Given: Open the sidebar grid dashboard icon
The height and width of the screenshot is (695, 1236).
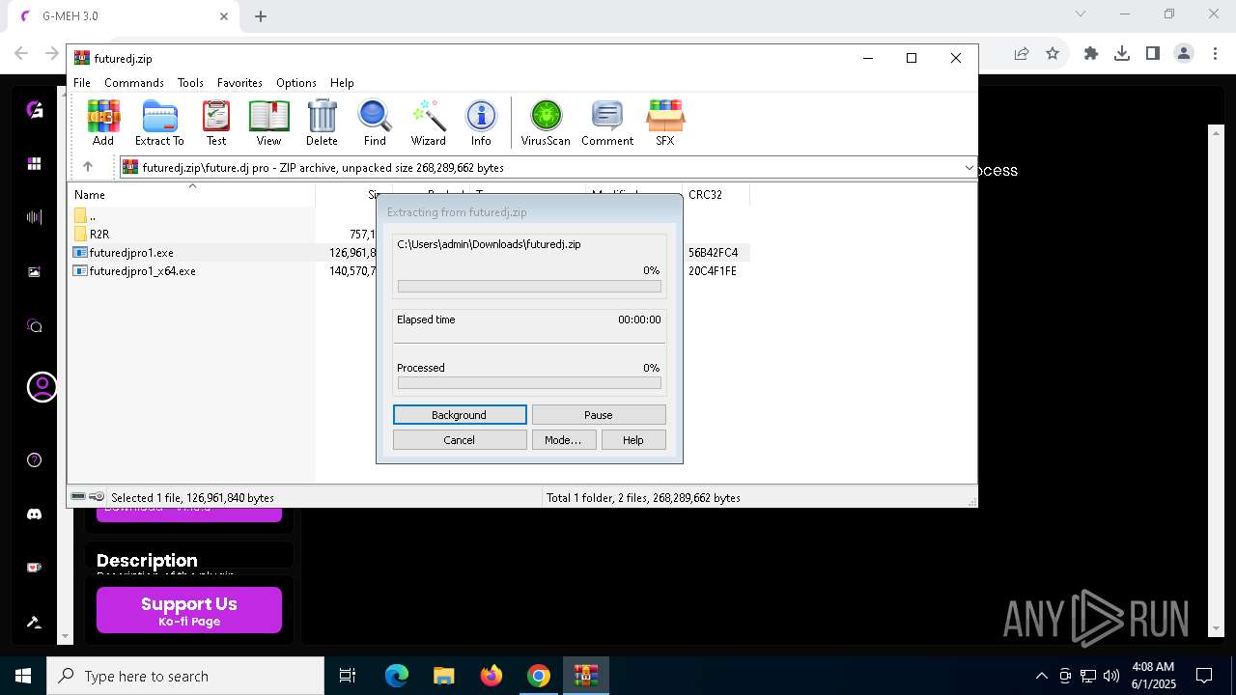Looking at the screenshot, I should [x=35, y=163].
